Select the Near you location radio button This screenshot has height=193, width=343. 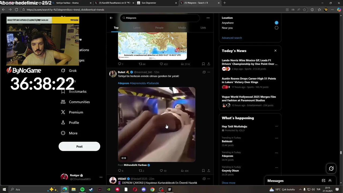click(x=277, y=28)
